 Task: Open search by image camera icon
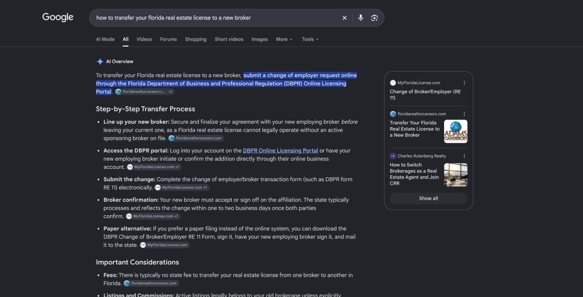click(x=374, y=18)
